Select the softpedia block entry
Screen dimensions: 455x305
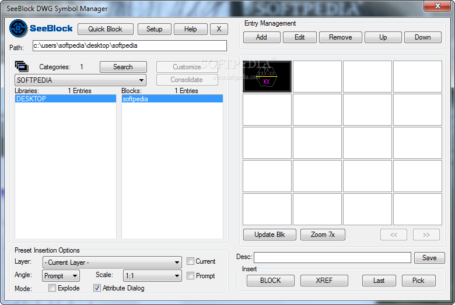172,99
